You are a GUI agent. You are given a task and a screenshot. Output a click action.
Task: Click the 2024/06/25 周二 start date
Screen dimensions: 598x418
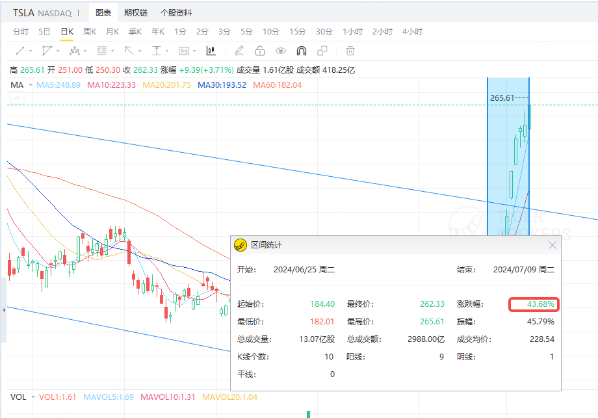coord(304,270)
